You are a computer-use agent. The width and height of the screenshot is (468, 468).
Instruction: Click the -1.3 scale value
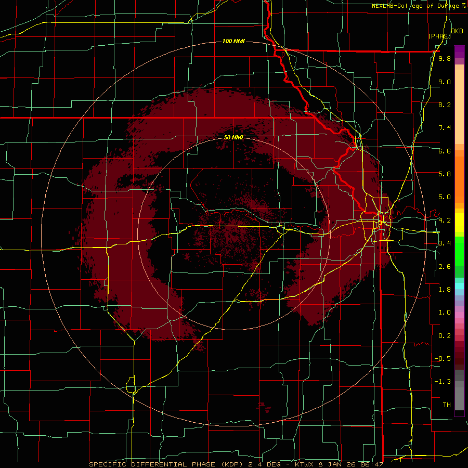point(443,382)
